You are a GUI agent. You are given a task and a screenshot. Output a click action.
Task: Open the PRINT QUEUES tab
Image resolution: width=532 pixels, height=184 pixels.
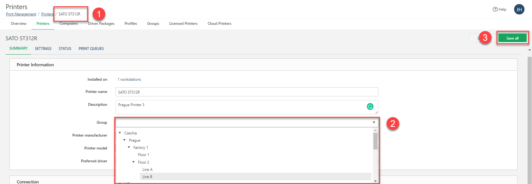91,49
